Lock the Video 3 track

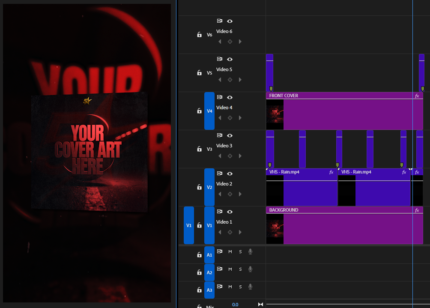point(199,149)
